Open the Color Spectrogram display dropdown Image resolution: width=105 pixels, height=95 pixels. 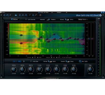coord(67,57)
